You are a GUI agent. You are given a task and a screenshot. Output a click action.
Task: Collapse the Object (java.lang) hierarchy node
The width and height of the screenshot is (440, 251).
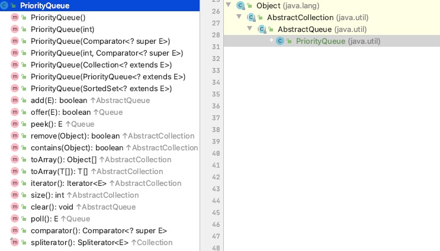(x=228, y=5)
